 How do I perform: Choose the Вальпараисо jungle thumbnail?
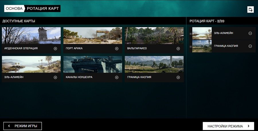[154, 36]
